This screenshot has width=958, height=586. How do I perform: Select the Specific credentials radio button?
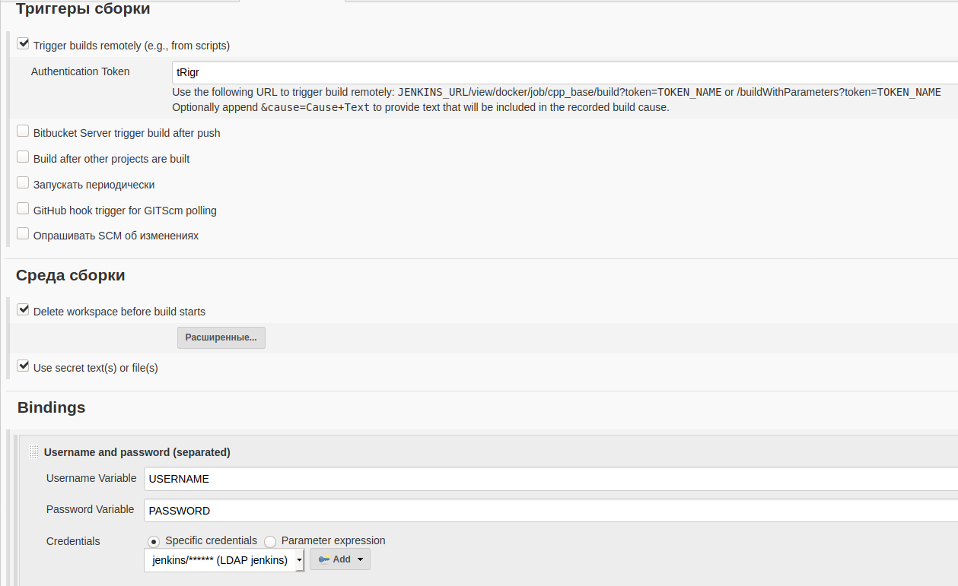(154, 541)
